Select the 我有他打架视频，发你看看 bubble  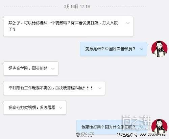pyautogui.click(x=35, y=108)
